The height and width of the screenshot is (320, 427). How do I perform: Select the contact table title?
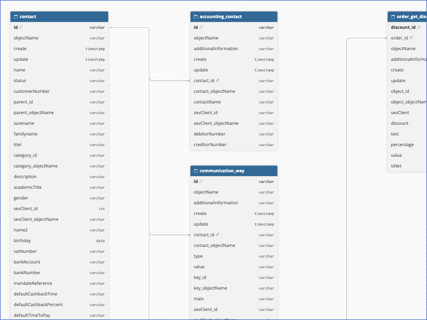(x=28, y=17)
